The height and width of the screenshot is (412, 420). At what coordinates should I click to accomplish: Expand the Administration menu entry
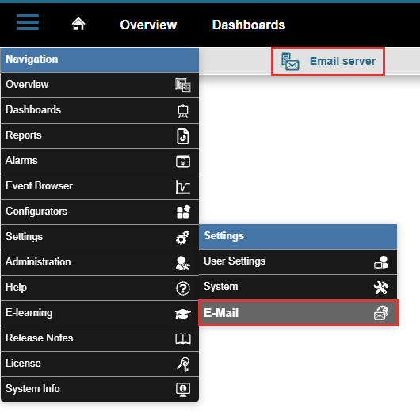pyautogui.click(x=100, y=262)
